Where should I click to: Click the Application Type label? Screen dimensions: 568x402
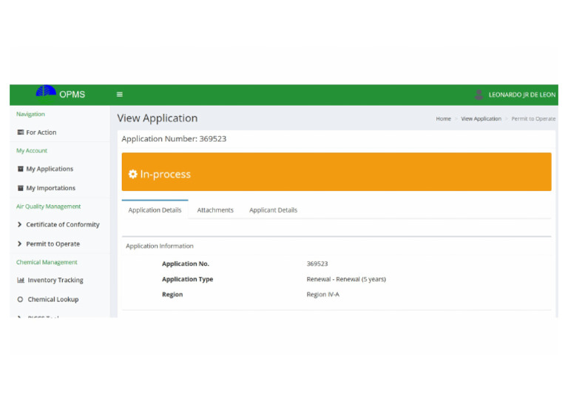tap(187, 279)
